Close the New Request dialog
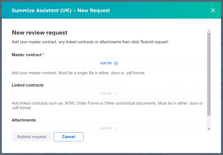The image size is (223, 155). (213, 10)
